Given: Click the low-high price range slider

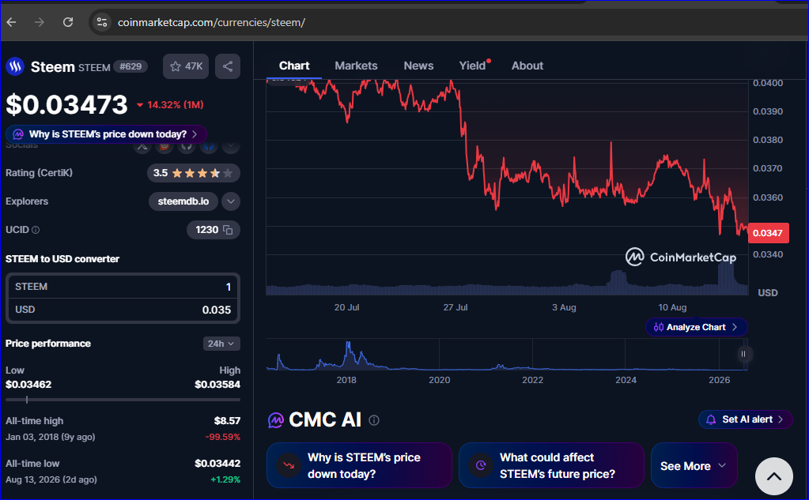Looking at the screenshot, I should [x=123, y=400].
